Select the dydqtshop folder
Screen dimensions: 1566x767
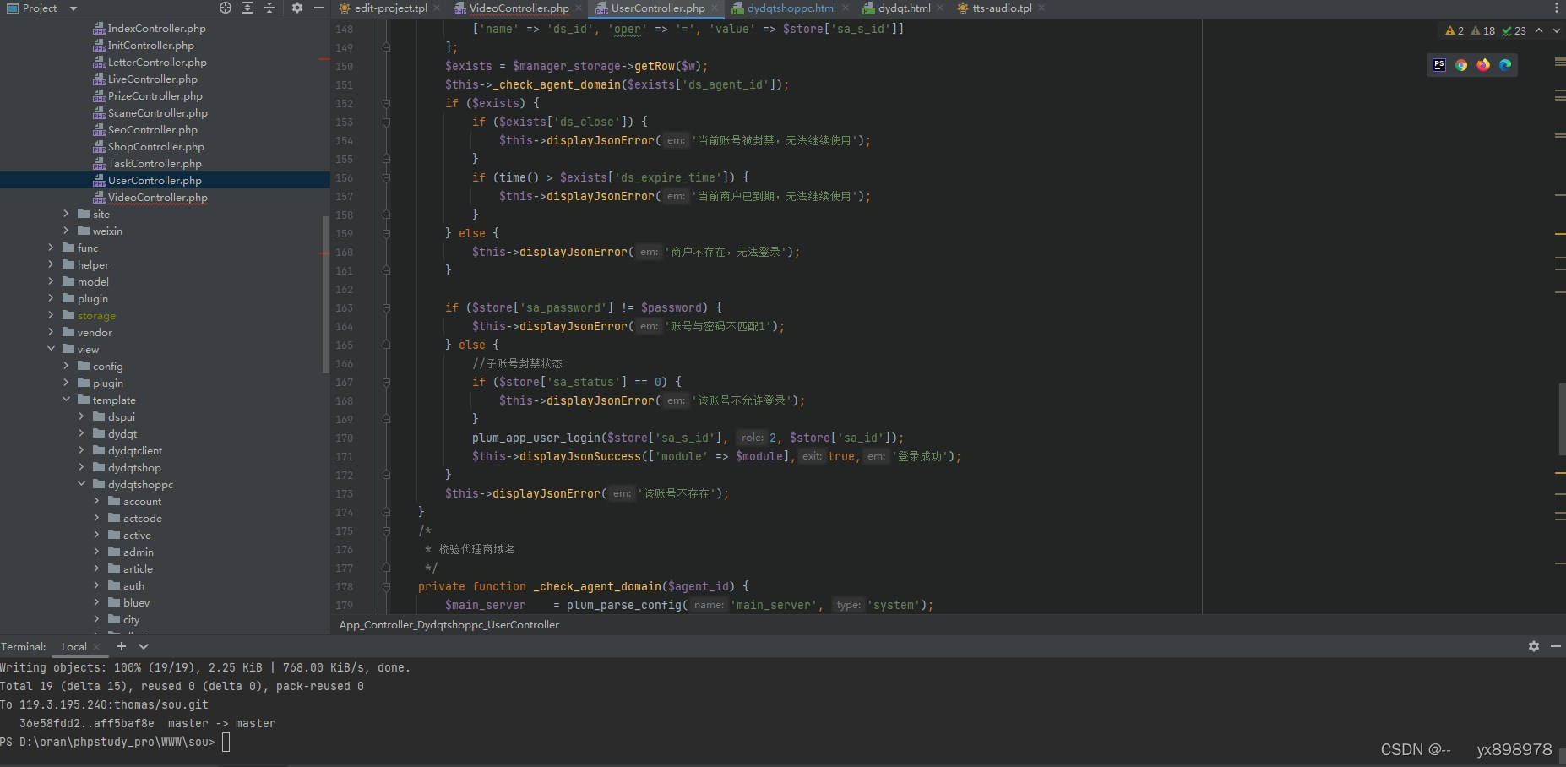[x=134, y=468]
